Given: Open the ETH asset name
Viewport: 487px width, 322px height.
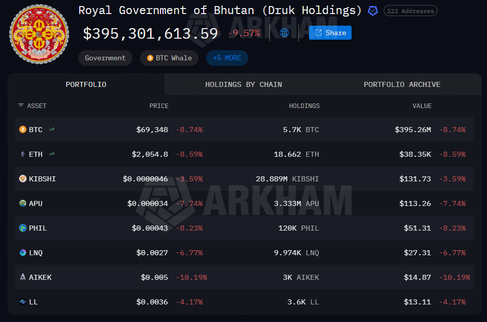Looking at the screenshot, I should [x=36, y=154].
